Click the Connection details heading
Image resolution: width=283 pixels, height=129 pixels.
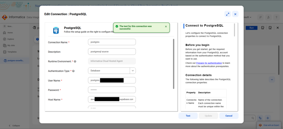198,75
